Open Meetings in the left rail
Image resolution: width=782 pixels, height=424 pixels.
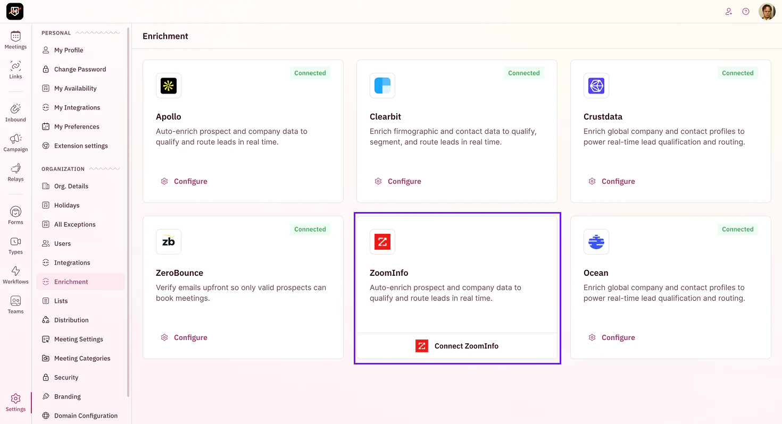click(x=15, y=40)
